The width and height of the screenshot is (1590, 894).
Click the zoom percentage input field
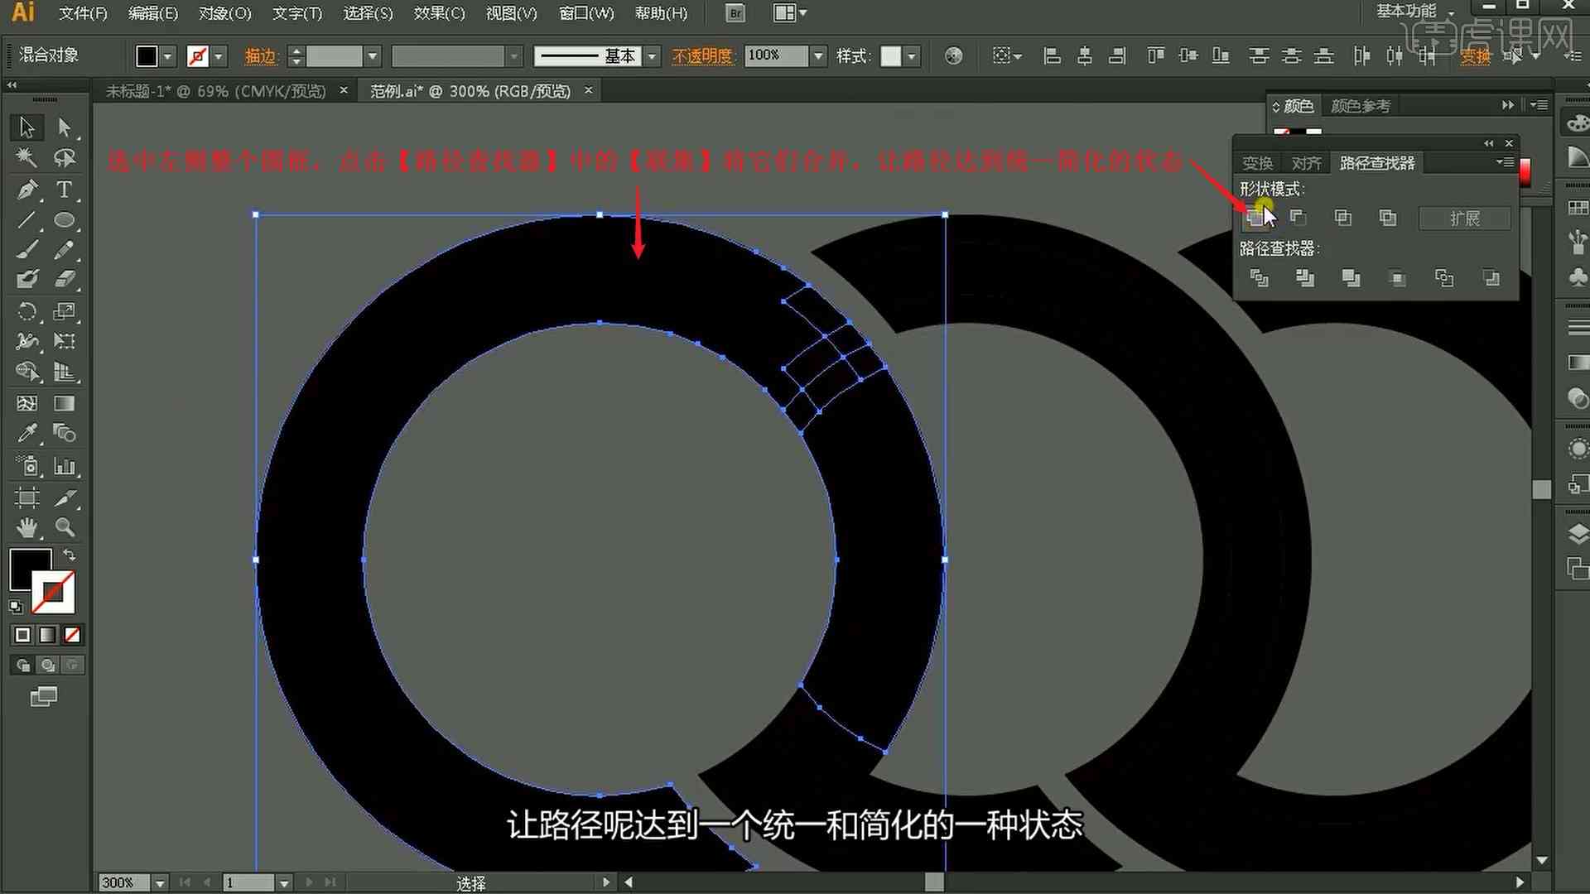pyautogui.click(x=123, y=883)
